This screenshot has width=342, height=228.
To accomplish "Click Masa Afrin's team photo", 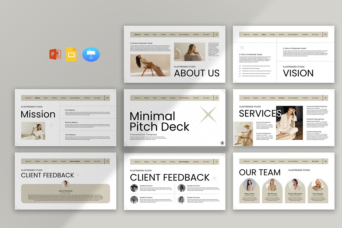I will [249, 185].
